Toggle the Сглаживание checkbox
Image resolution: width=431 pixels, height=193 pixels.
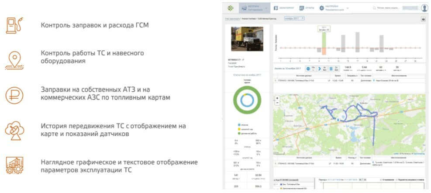(381, 180)
